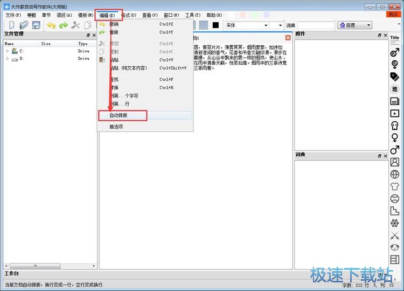
Task: Open the 查看(V) menu
Action: tap(150, 15)
